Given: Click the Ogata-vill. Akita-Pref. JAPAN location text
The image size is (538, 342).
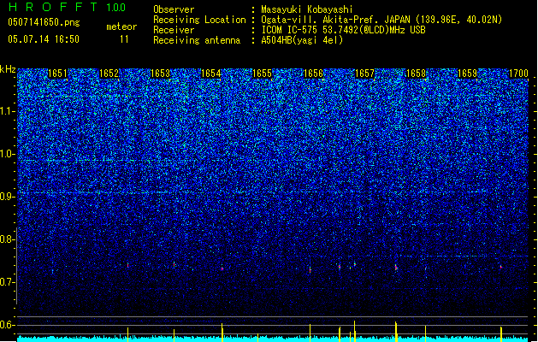Looking at the screenshot, I should [x=381, y=20].
